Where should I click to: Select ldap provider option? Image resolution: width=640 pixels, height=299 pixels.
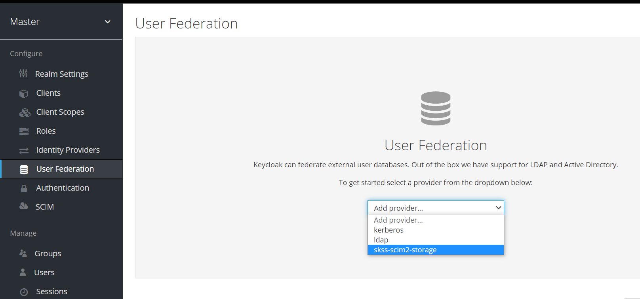click(x=381, y=240)
